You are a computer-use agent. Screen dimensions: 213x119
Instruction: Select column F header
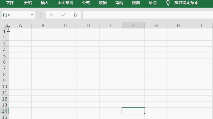[x=133, y=25]
